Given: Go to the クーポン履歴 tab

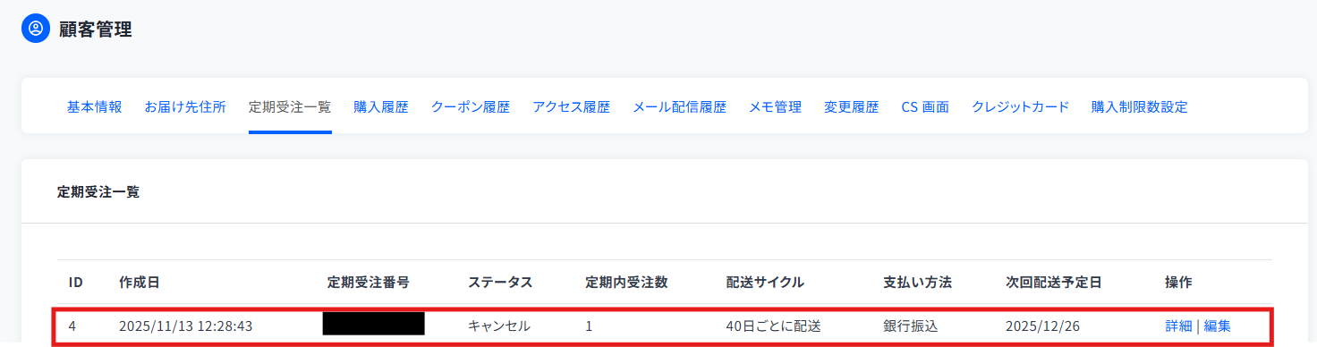Looking at the screenshot, I should click(x=471, y=107).
